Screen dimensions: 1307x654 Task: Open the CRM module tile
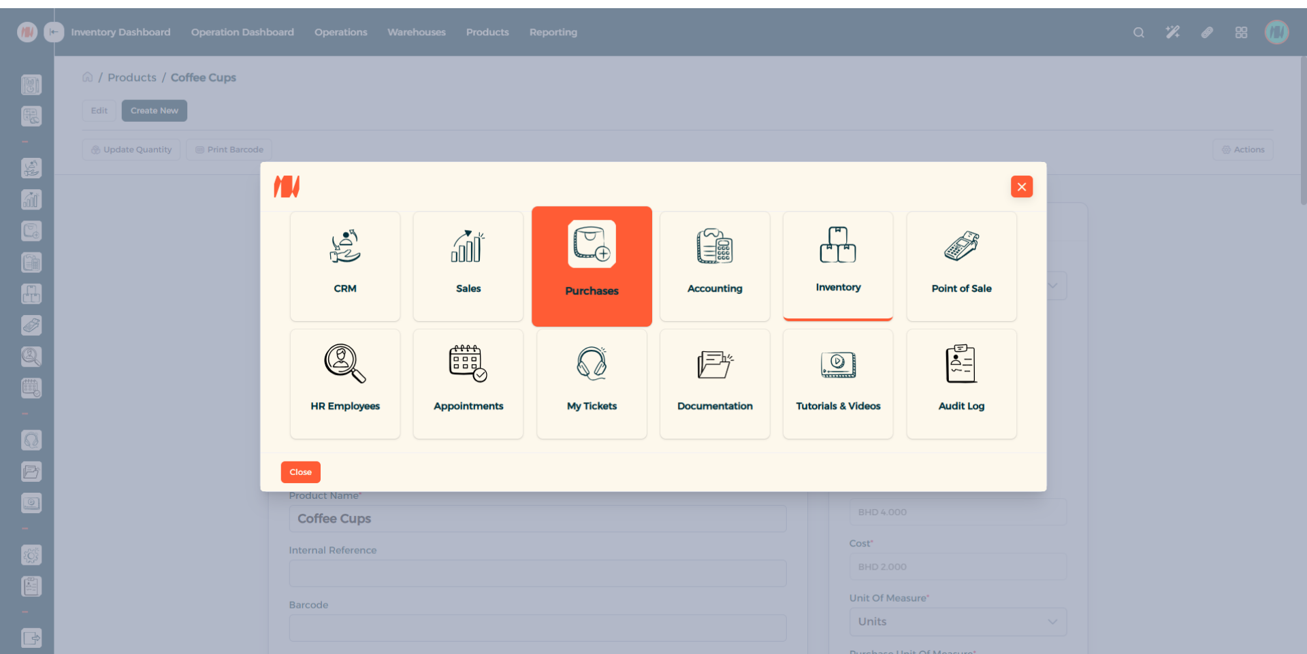[345, 266]
